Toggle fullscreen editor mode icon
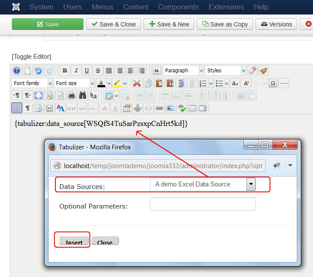Image resolution: width=313 pixels, height=277 pixels. pos(39,95)
